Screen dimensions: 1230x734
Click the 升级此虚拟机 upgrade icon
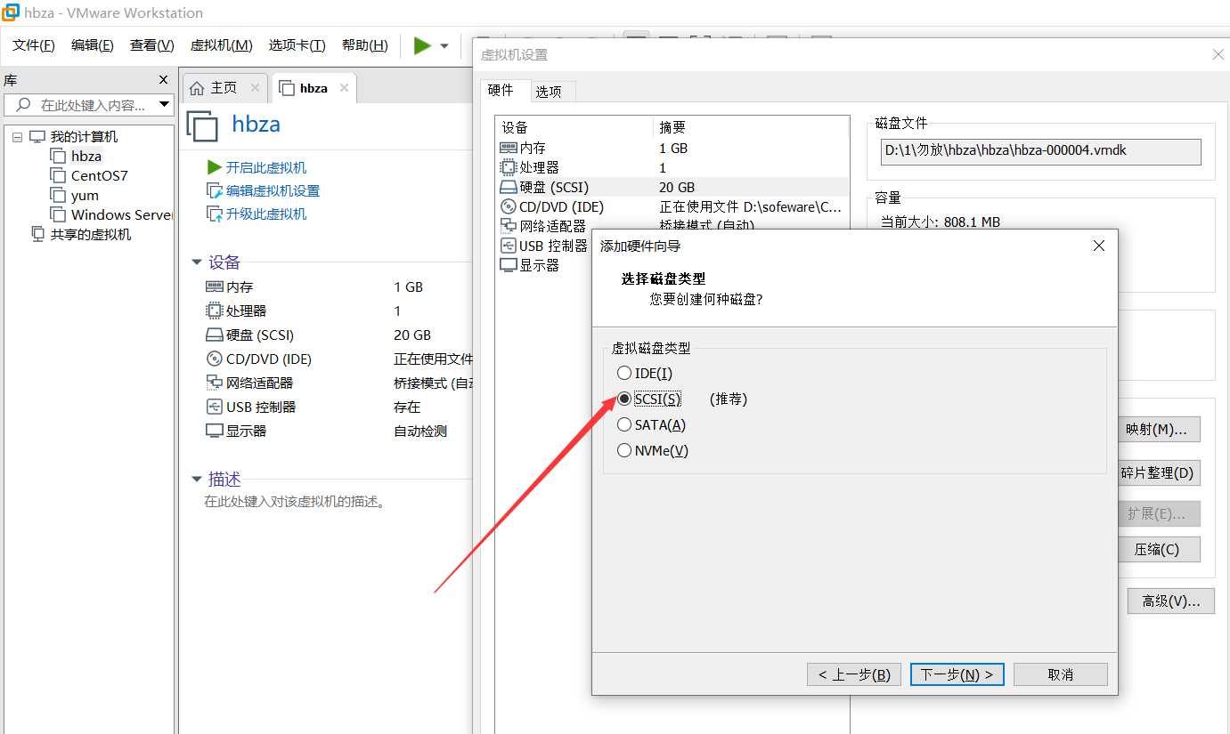[214, 214]
